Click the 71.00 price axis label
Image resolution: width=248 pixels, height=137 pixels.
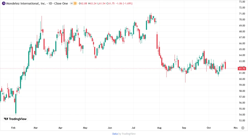pos(242,13)
